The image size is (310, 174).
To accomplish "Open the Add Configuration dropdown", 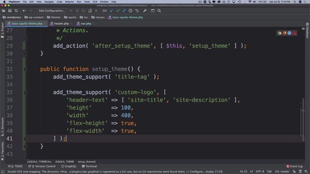I will [x=52, y=11].
